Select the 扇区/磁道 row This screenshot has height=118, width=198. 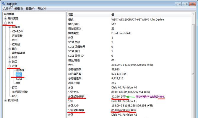coord(129,60)
